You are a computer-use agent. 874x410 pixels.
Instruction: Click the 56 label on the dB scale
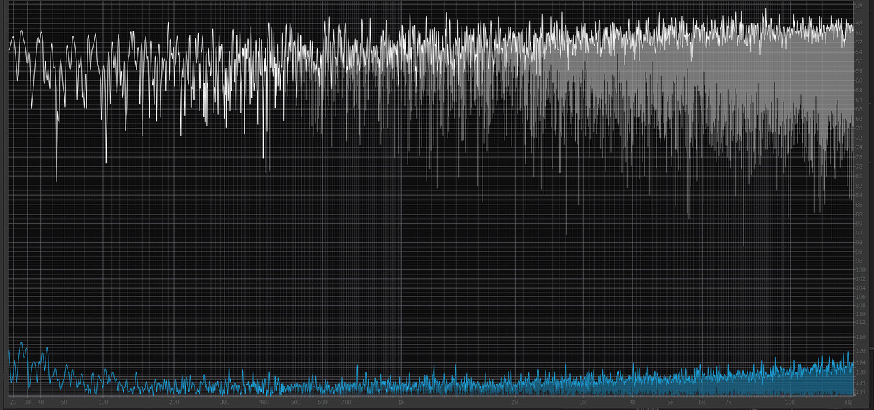858,61
